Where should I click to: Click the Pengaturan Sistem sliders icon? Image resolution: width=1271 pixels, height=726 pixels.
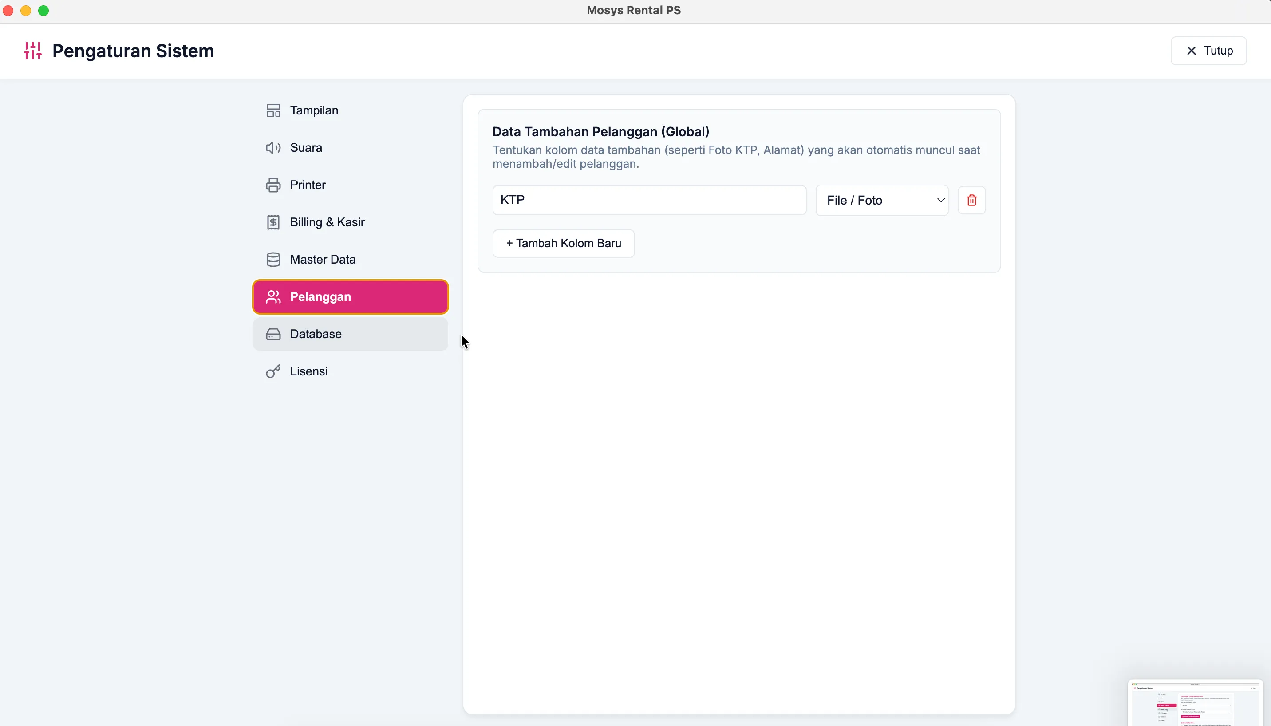pyautogui.click(x=32, y=50)
